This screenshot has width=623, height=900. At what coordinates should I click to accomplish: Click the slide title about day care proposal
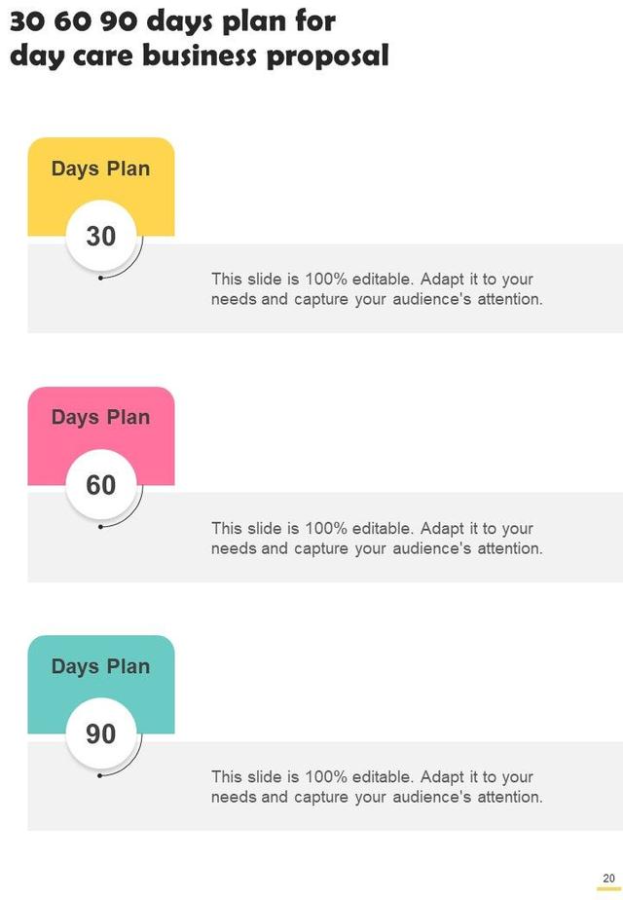199,38
